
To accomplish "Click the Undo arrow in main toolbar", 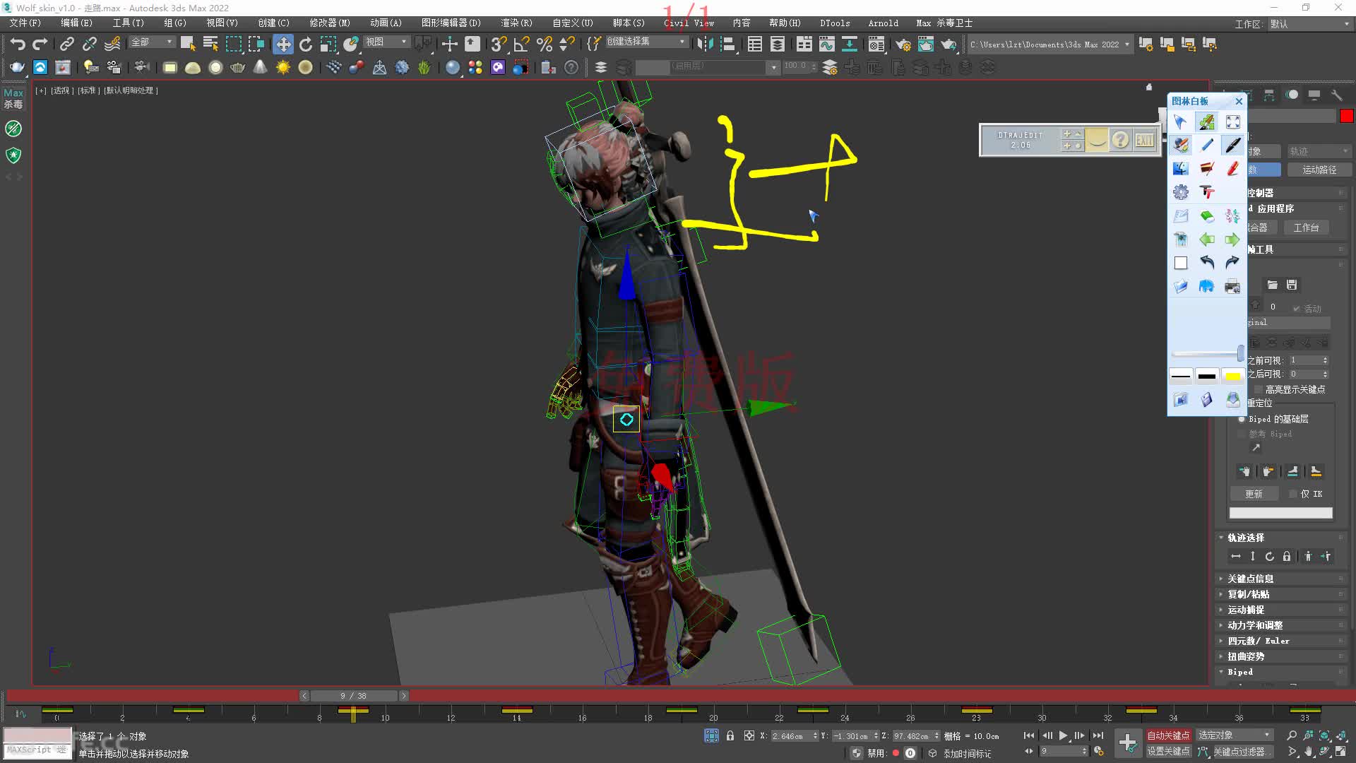I will coord(18,44).
